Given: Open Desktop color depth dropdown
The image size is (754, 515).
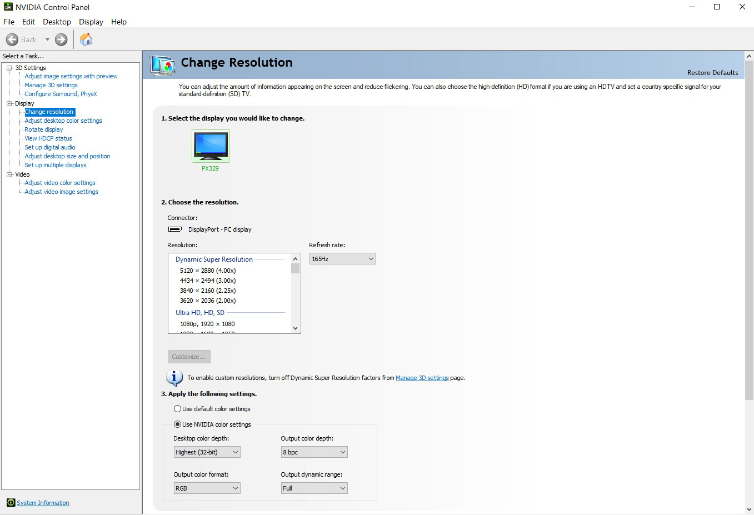Looking at the screenshot, I should (x=207, y=452).
